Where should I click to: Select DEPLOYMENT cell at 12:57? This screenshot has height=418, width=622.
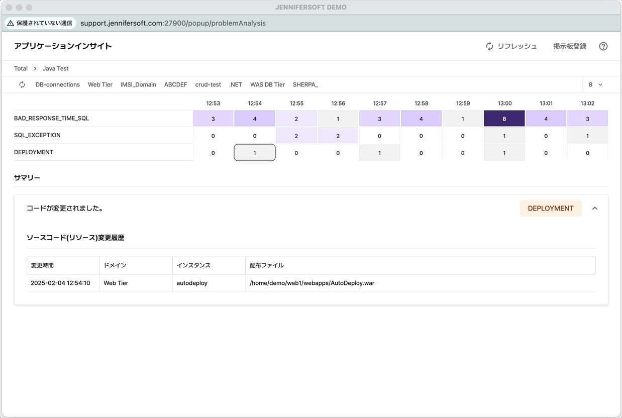(x=379, y=153)
